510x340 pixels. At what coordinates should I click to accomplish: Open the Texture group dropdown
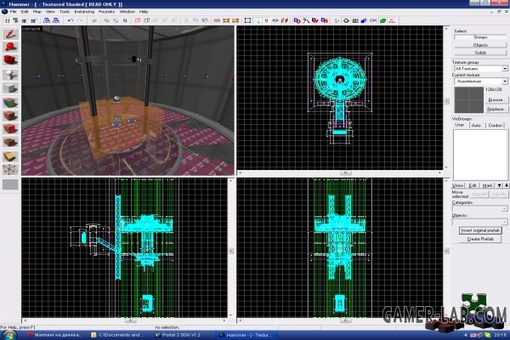(x=504, y=69)
